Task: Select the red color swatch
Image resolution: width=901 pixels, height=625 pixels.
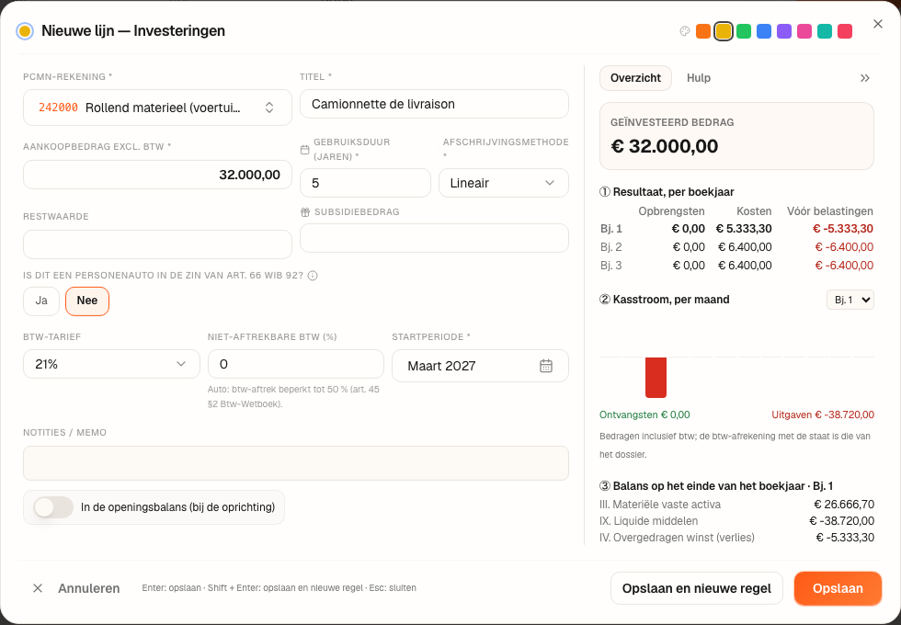Action: pos(845,31)
